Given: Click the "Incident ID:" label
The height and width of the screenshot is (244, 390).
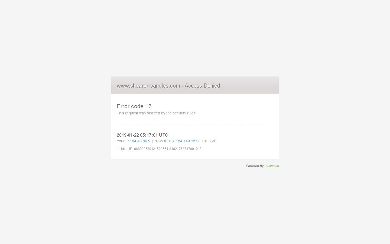Looking at the screenshot, I should click(x=125, y=149).
